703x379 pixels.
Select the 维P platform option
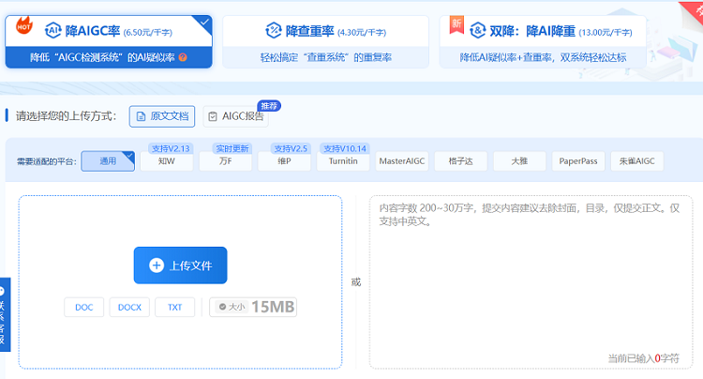[x=284, y=161]
